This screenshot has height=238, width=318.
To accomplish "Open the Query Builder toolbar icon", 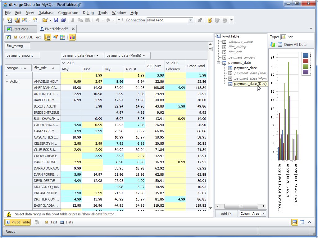I will coord(17,20).
